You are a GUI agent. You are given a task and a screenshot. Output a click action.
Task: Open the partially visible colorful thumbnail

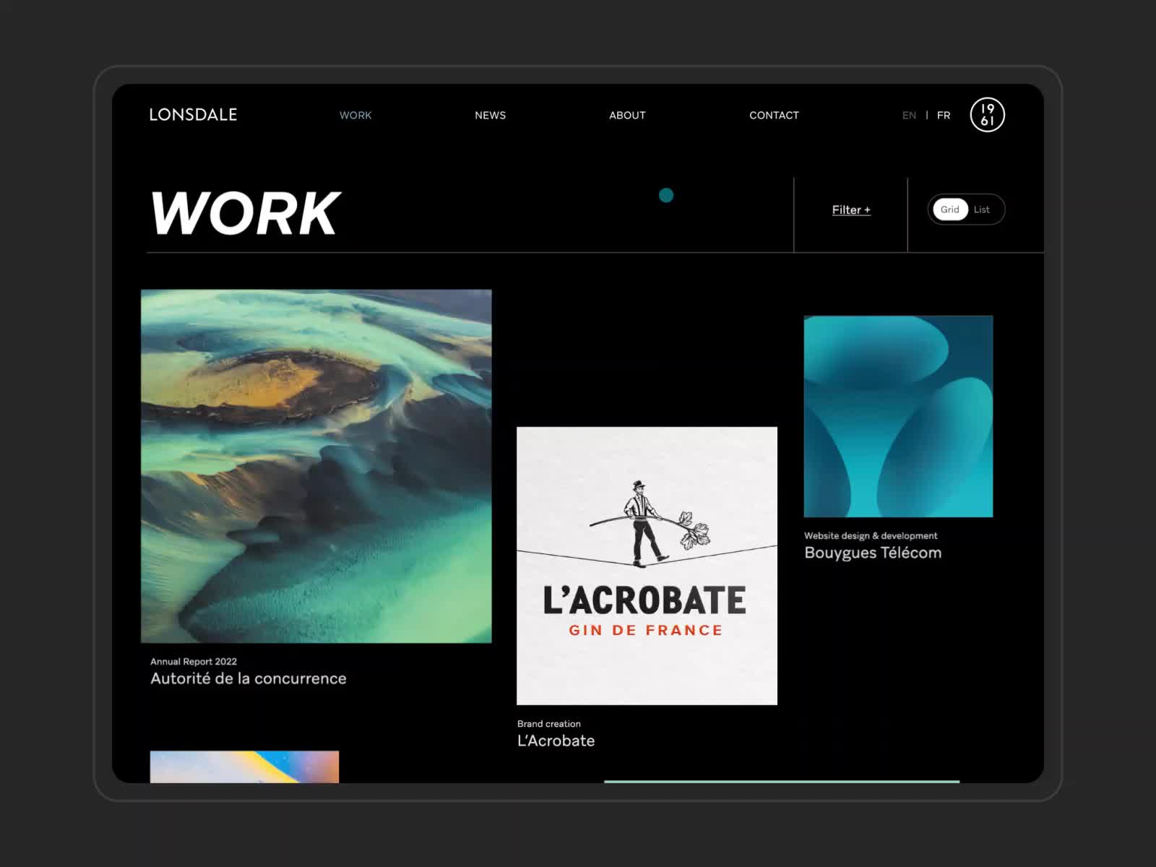[x=244, y=767]
